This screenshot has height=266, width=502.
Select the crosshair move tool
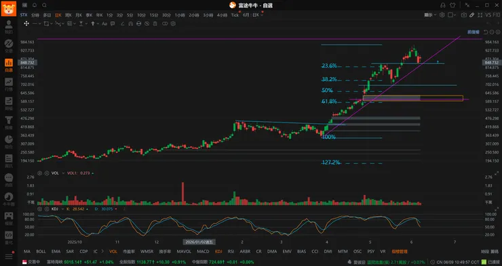point(26,24)
